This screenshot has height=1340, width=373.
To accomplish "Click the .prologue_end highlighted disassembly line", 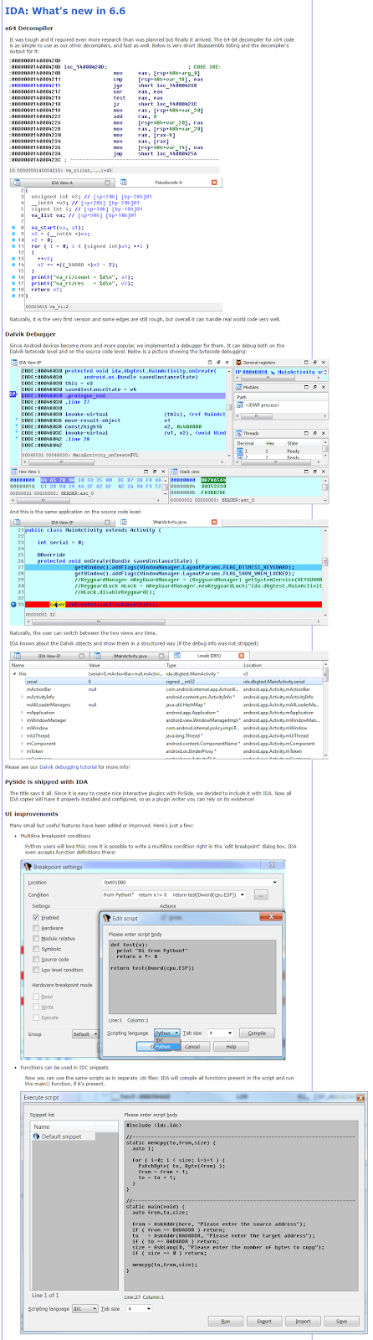I will click(x=124, y=394).
